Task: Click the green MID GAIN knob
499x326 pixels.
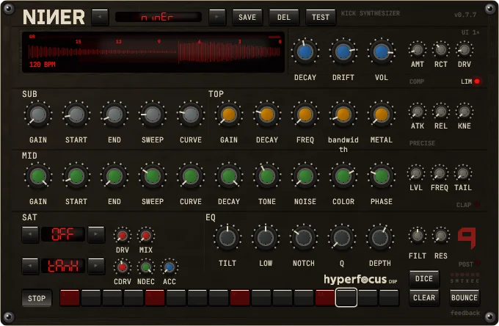Action: [38, 176]
